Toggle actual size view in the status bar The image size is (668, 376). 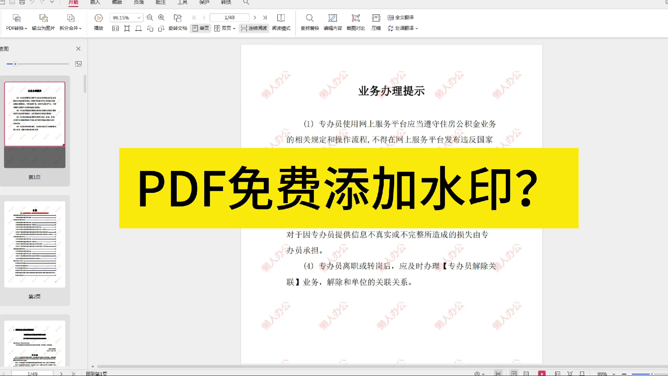[558, 374]
